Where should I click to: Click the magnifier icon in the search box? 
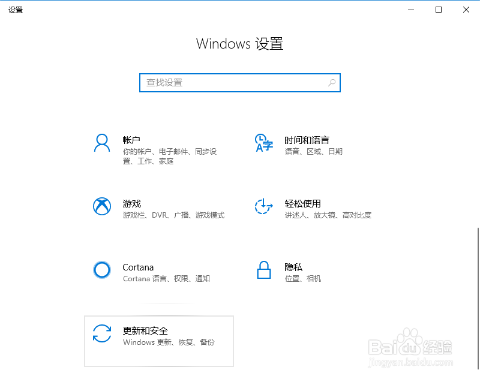[331, 83]
